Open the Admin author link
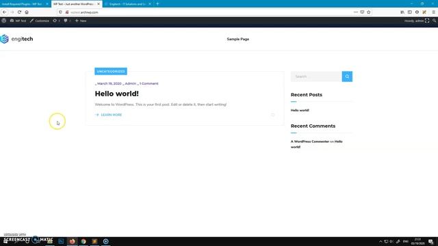This screenshot has width=438, height=246. click(x=131, y=83)
